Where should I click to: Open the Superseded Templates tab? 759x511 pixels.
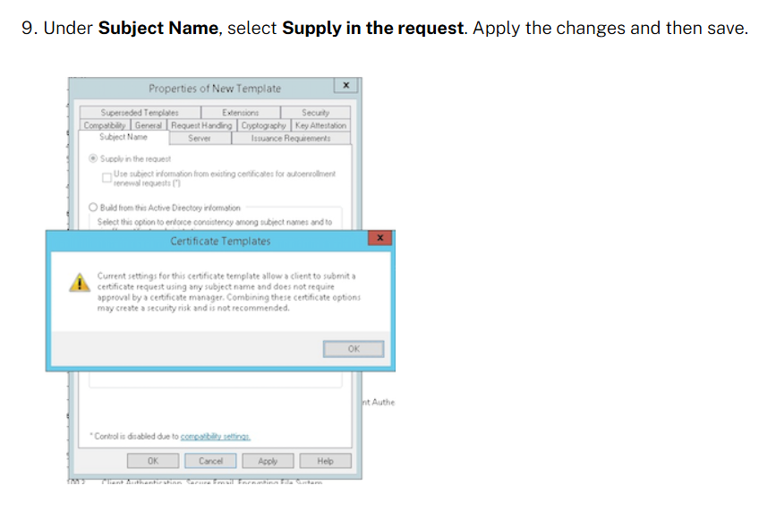[140, 113]
